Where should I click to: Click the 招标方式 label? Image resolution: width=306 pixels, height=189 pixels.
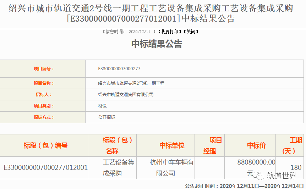(x=44, y=117)
